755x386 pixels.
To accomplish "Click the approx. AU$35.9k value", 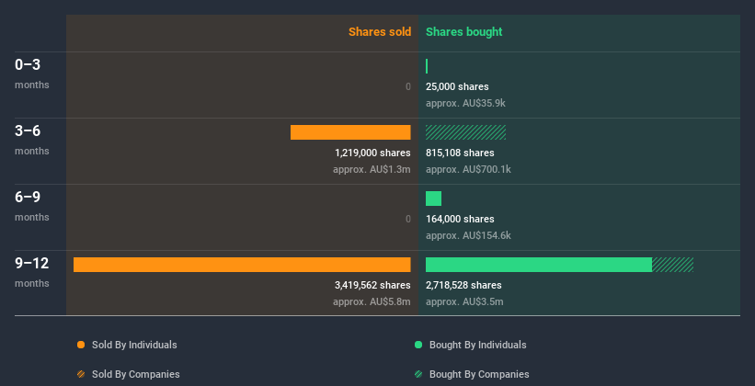I will pyautogui.click(x=465, y=103).
